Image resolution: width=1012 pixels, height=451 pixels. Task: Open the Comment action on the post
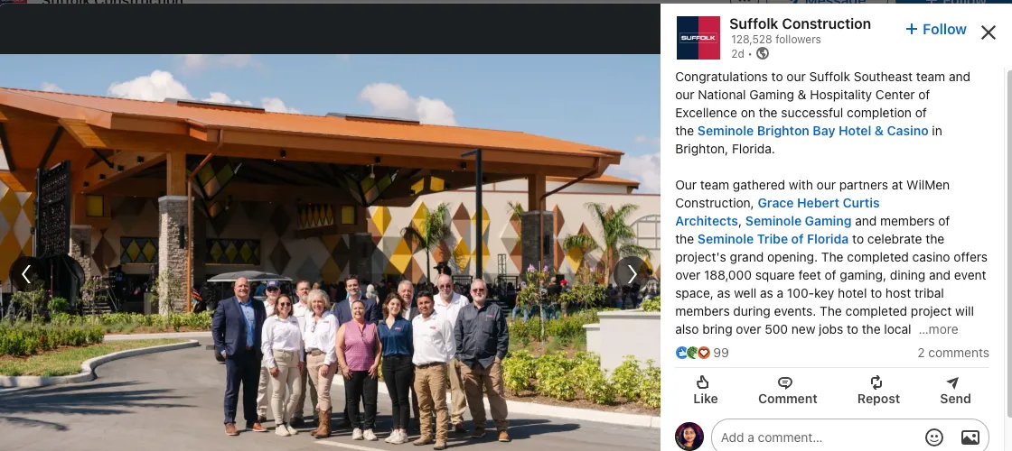(787, 391)
